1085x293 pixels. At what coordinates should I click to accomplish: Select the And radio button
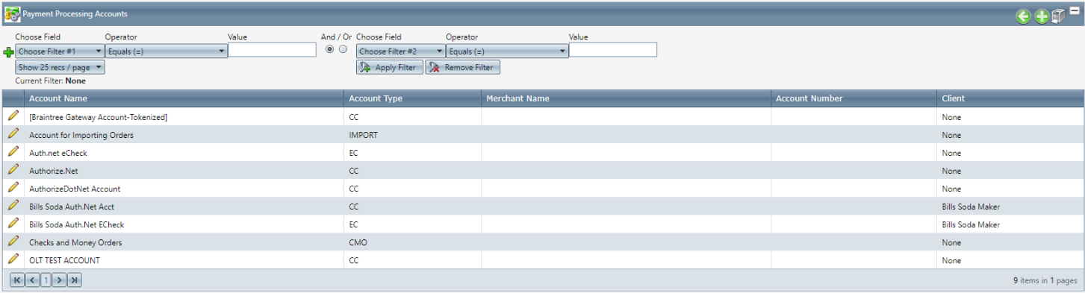tap(329, 49)
